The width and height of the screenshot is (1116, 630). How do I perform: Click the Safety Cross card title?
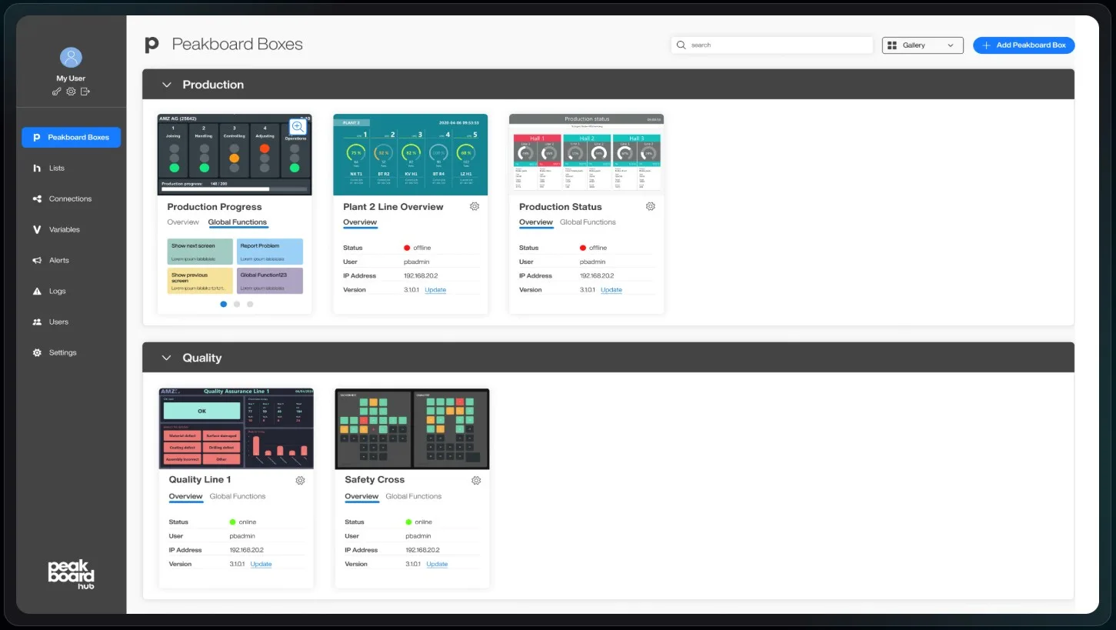click(x=375, y=480)
